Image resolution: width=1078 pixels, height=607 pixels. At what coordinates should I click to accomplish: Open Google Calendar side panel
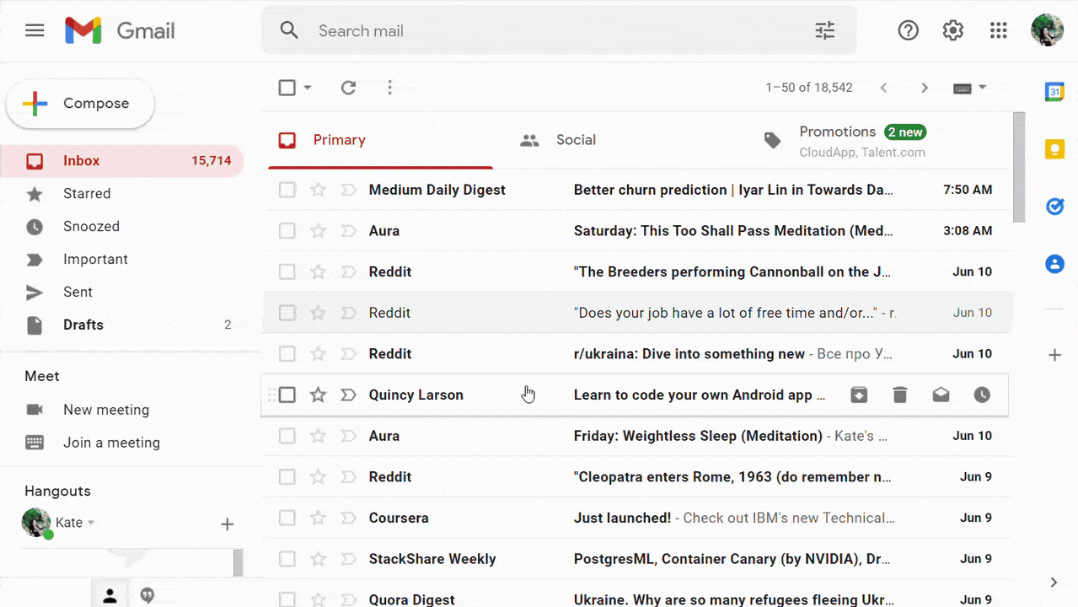pyautogui.click(x=1054, y=92)
